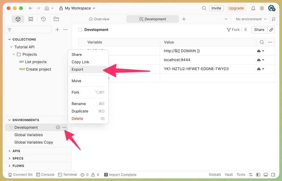Switch to the Overview tab
Viewport: 282px width, 181px height.
coord(99,19)
